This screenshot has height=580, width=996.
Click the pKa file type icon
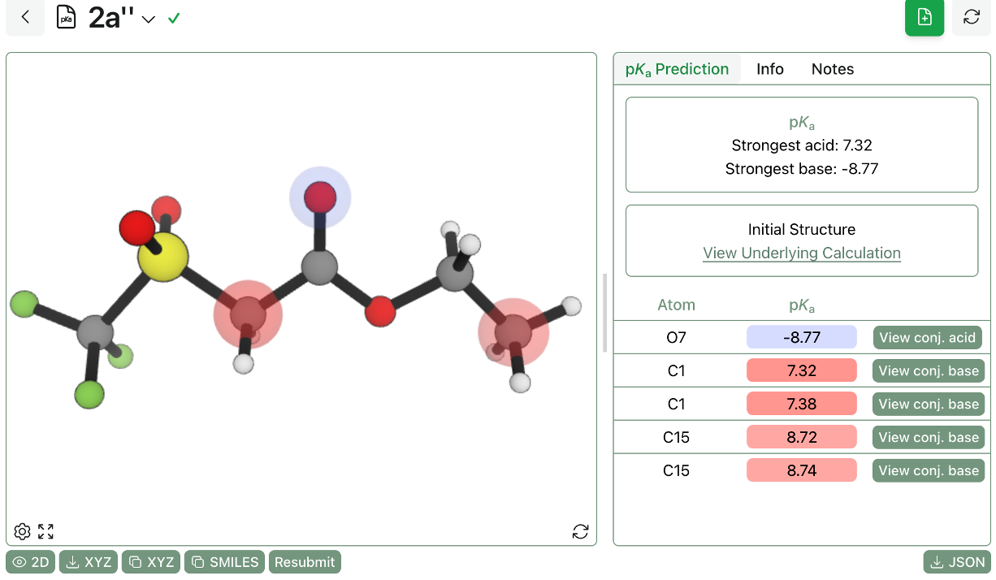[67, 17]
